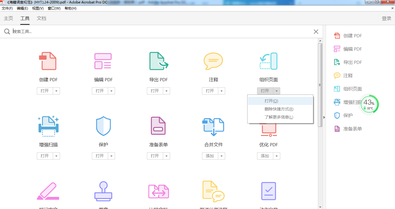The image size is (395, 209).
Task: Toggle dropdown arrow under 组织页面
Action: 277,91
